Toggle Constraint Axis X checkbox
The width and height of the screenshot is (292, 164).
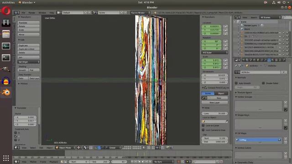point(16,133)
